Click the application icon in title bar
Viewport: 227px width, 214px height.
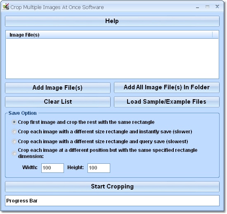tap(6, 7)
